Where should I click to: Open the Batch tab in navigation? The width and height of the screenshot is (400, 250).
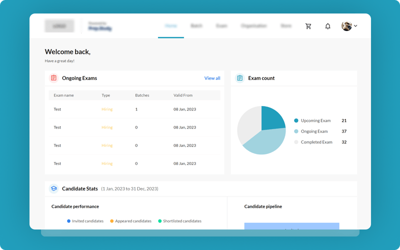click(x=196, y=26)
